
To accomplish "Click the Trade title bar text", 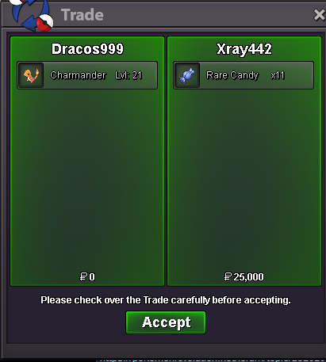I will pyautogui.click(x=82, y=15).
